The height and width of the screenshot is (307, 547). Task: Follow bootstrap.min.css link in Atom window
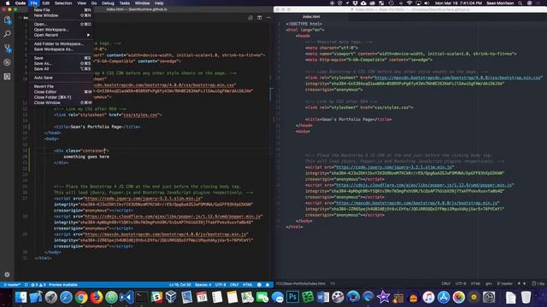tap(458, 78)
